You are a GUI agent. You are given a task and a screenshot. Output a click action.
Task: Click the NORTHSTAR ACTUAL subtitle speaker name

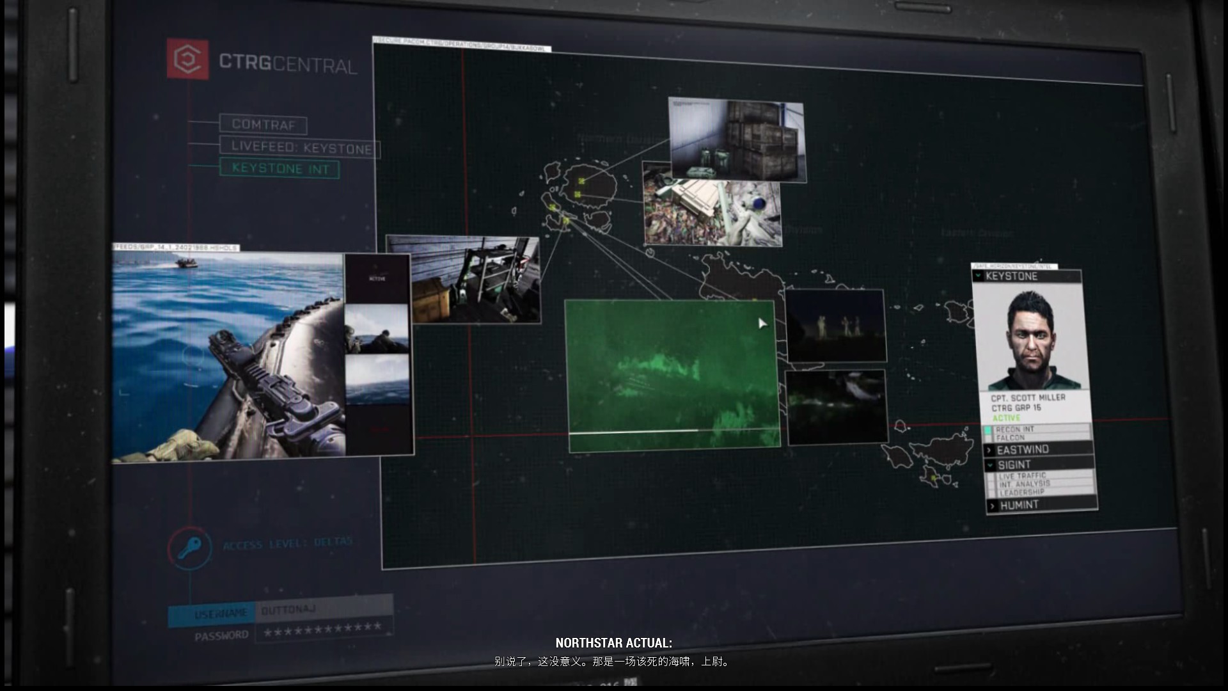coord(613,643)
